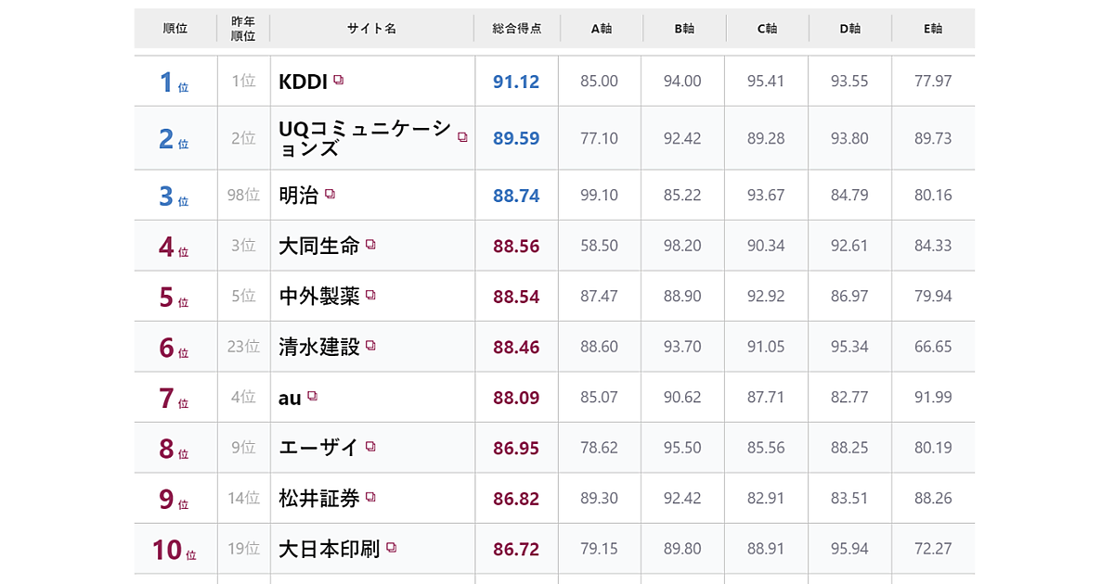Click the new-window icon next to au
Image resolution: width=1114 pixels, height=584 pixels.
coord(313,396)
